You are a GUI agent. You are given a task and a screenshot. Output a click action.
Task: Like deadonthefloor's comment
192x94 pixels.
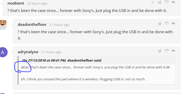pos(160,23)
